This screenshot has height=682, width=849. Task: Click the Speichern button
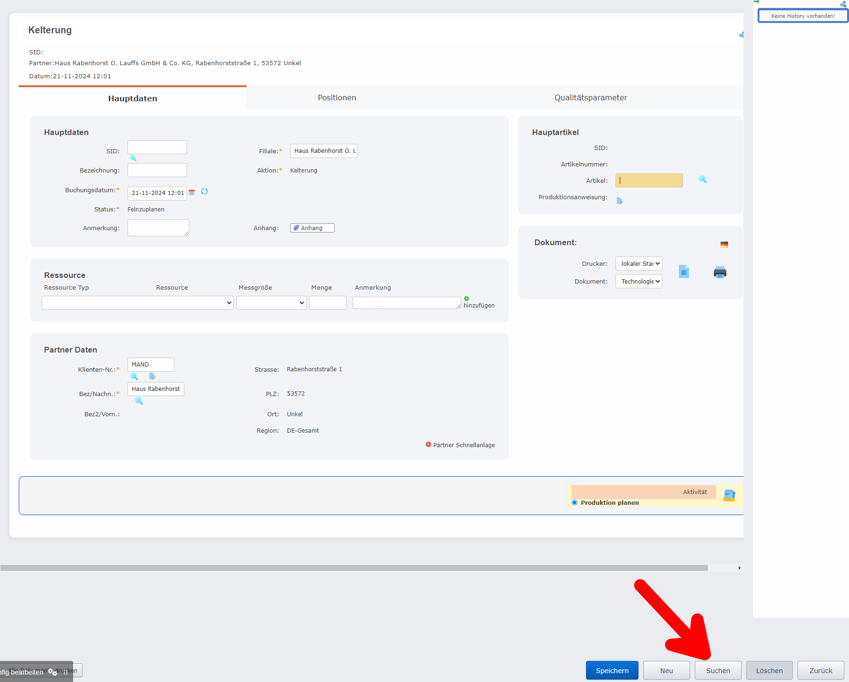[x=612, y=670]
